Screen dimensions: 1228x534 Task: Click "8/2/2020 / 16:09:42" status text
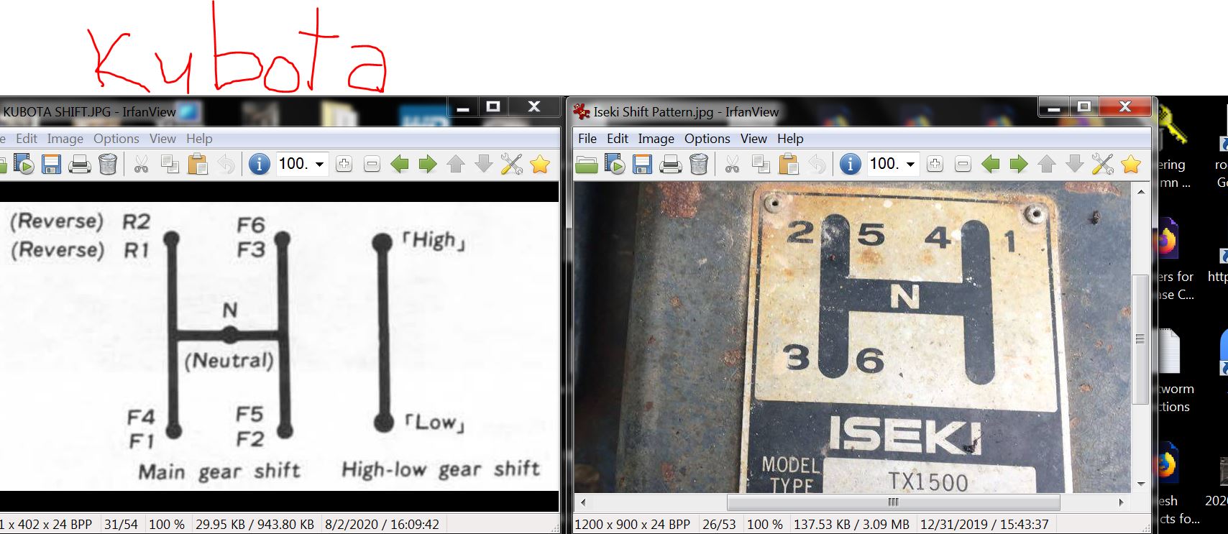[x=382, y=525]
